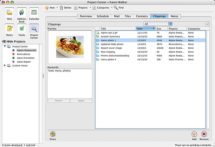Click the Project Center folder icon in tree
The width and height of the screenshot is (215, 147).
9,46
